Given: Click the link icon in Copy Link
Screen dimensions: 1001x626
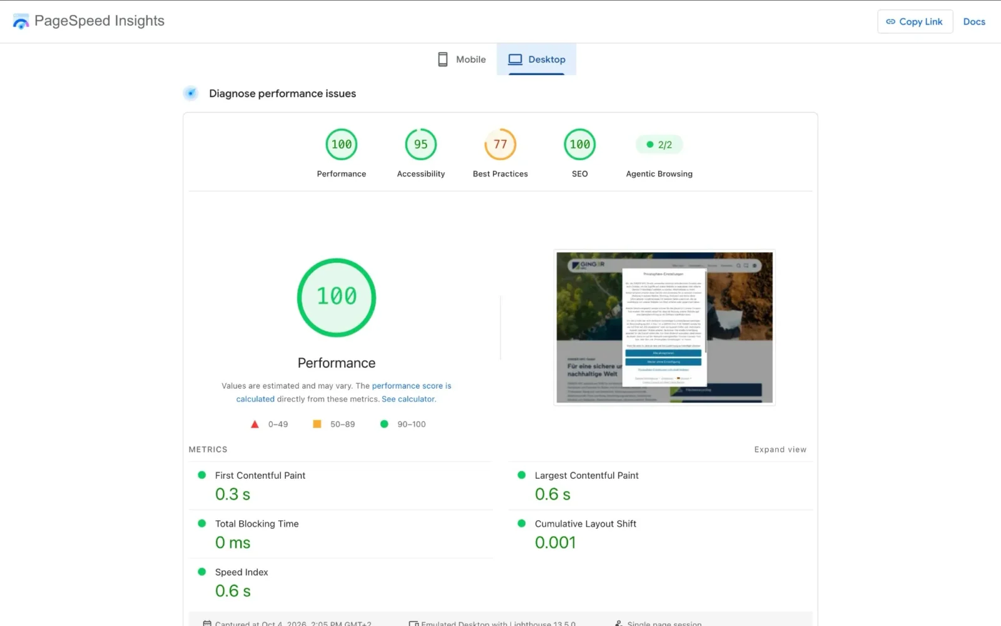Looking at the screenshot, I should 890,21.
